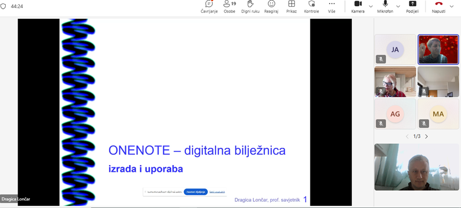
Task: Leave the meeting with Napusti
Action: coord(438,7)
